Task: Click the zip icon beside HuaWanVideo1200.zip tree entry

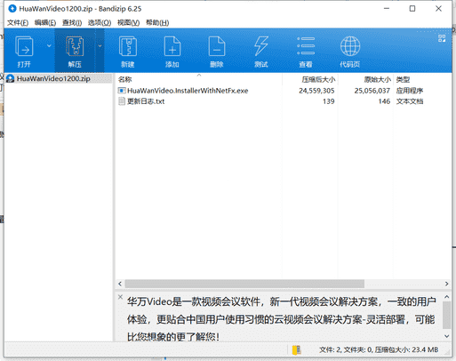Action: (11, 78)
